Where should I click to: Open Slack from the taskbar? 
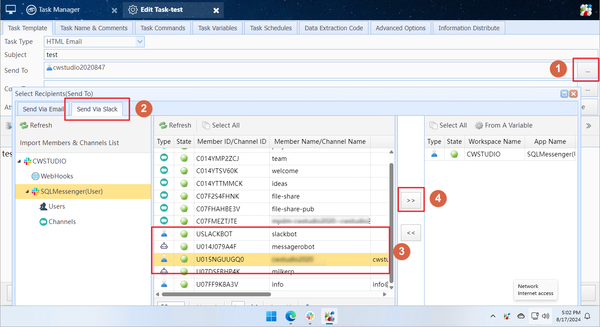tap(310, 316)
